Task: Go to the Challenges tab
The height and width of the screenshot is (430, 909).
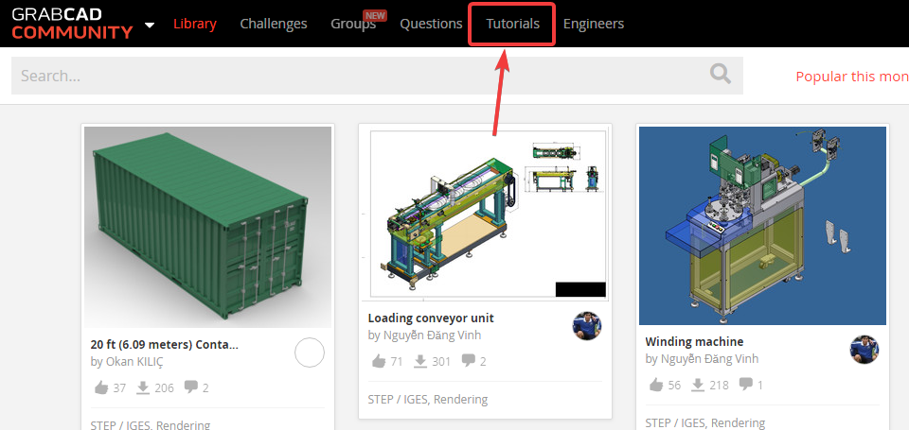Action: point(274,24)
